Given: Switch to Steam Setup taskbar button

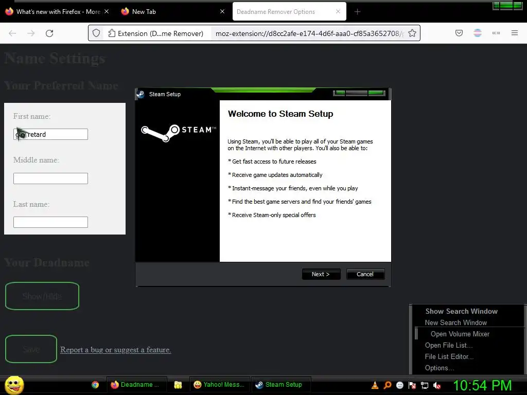Looking at the screenshot, I should click(x=281, y=385).
